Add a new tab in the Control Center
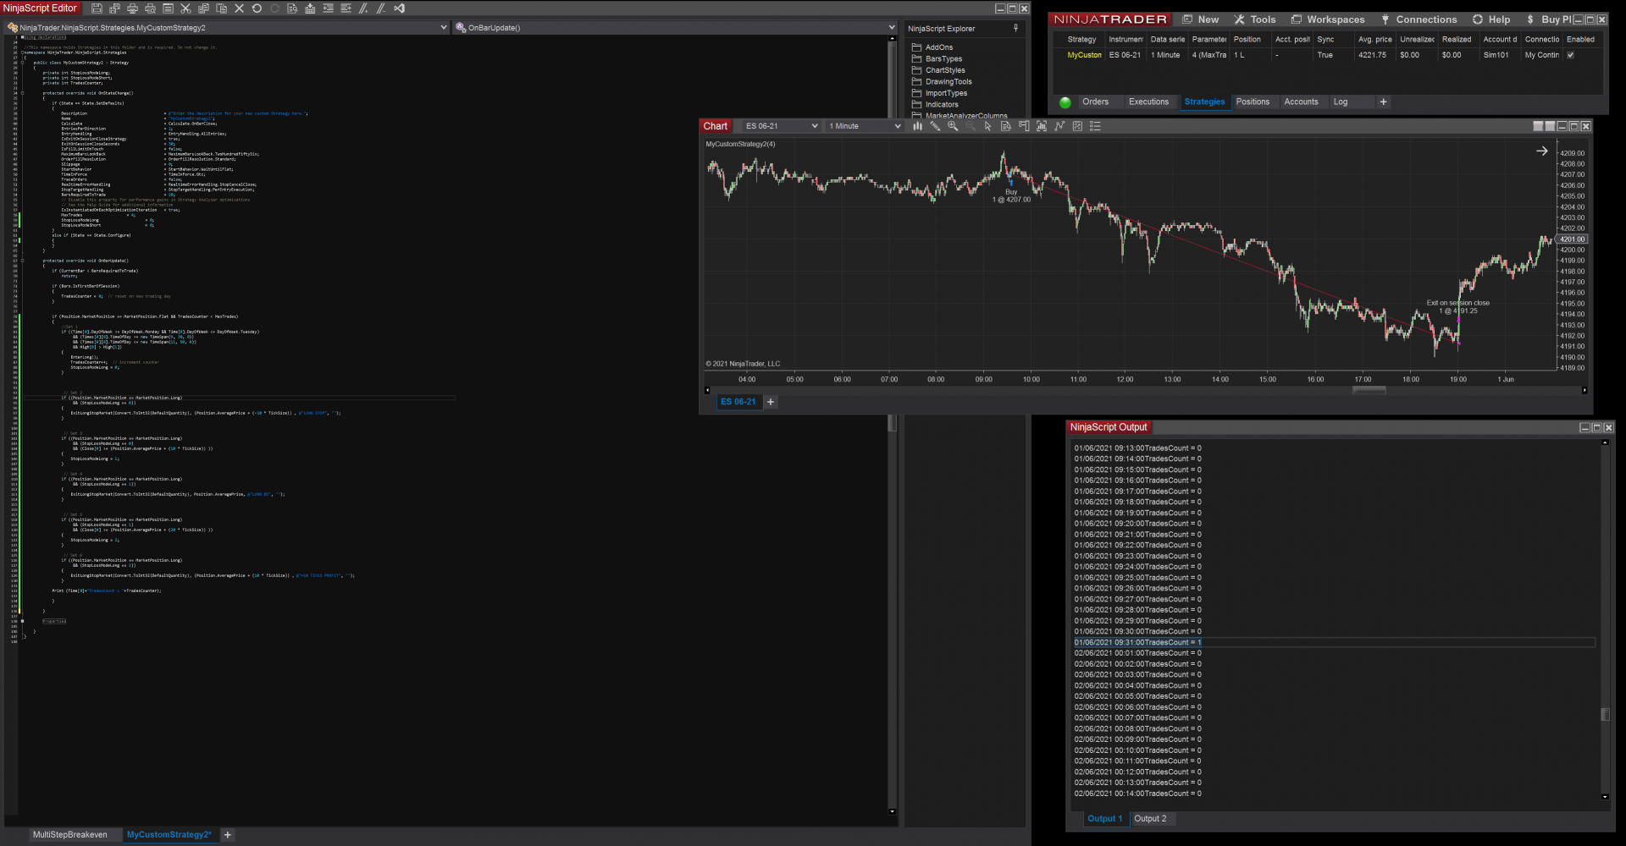This screenshot has height=846, width=1626. (1383, 102)
